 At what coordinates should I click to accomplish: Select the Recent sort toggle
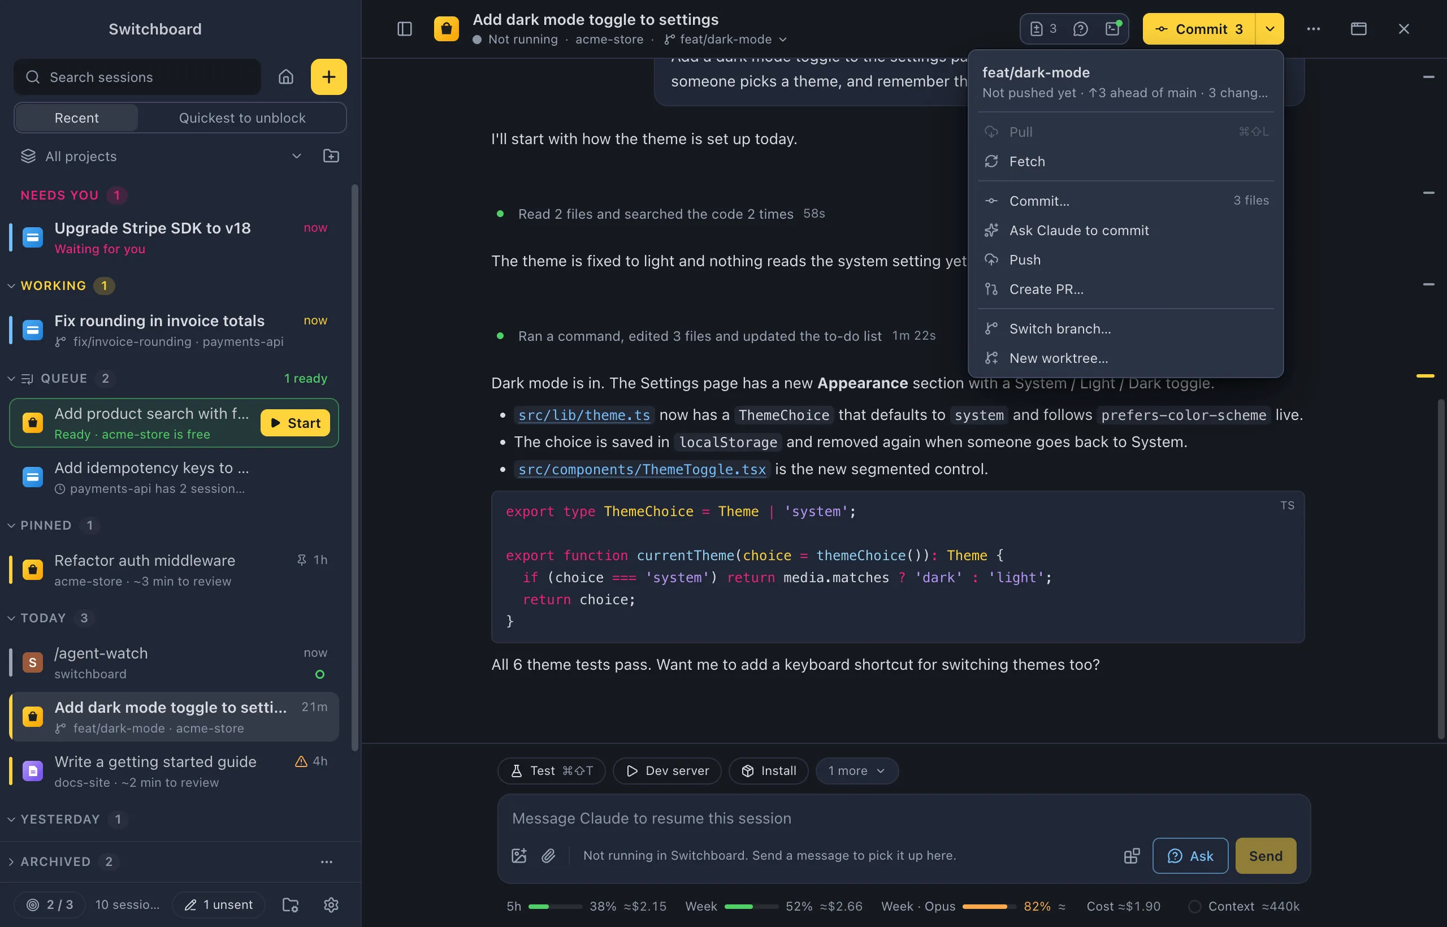point(76,118)
